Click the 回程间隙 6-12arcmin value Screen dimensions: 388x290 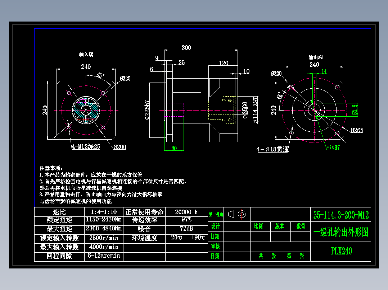pyautogui.click(x=103, y=256)
